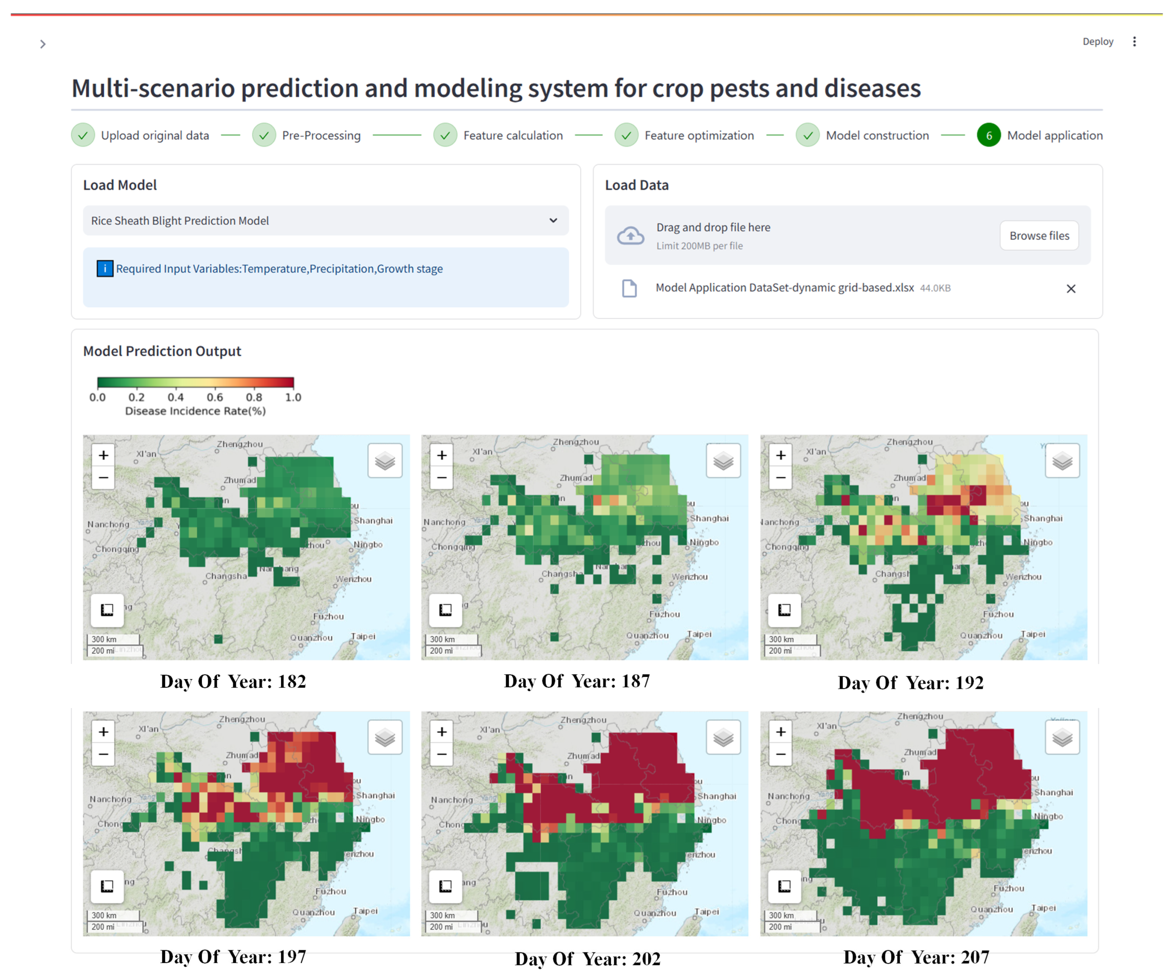Zoom out on Day 192 map

tap(781, 477)
